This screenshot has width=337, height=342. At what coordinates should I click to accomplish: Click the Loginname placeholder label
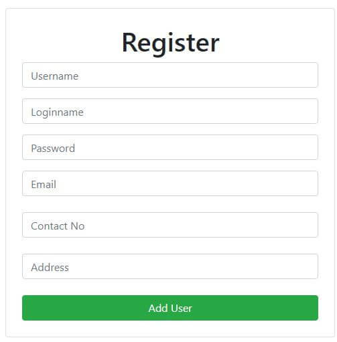[x=57, y=112]
